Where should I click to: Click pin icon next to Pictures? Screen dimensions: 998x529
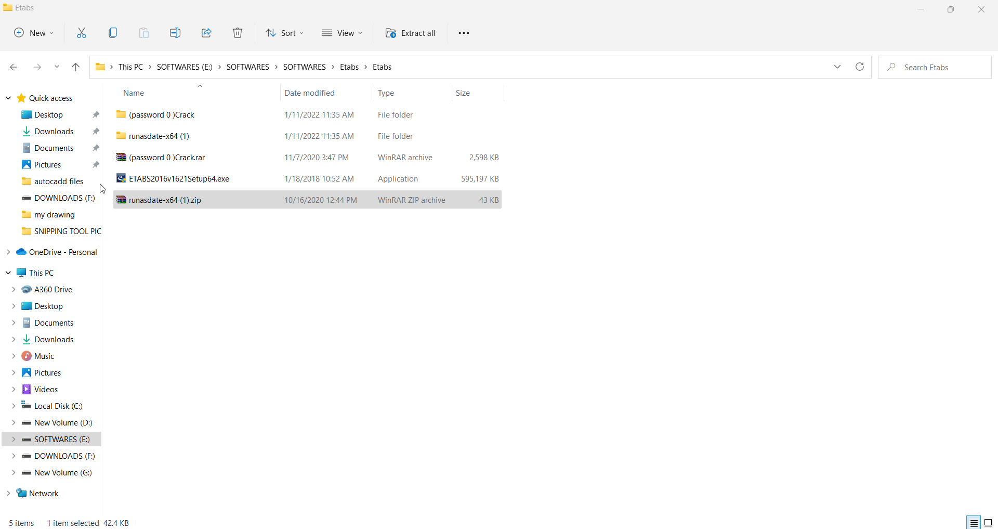pos(96,164)
